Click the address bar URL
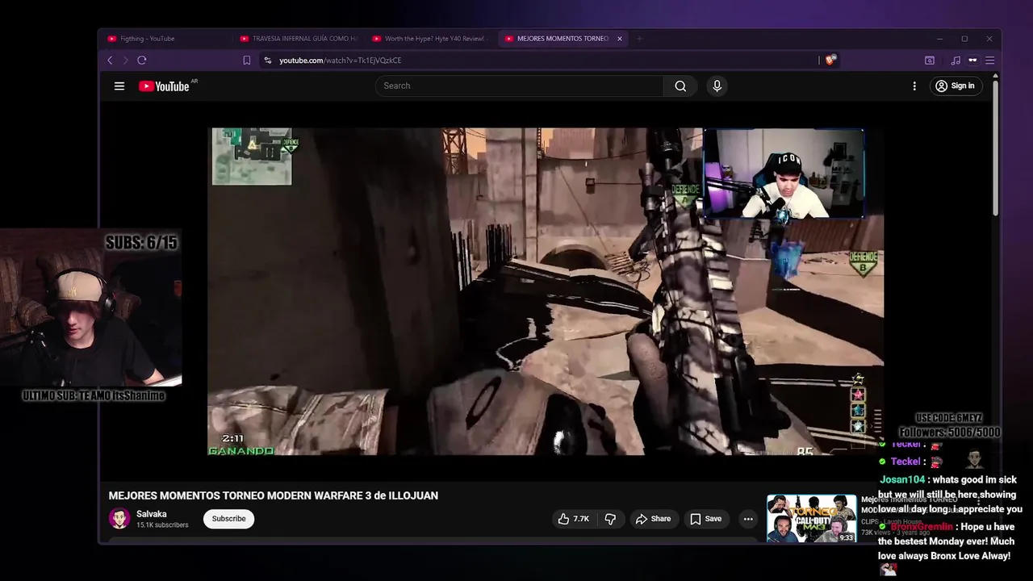 coord(340,61)
